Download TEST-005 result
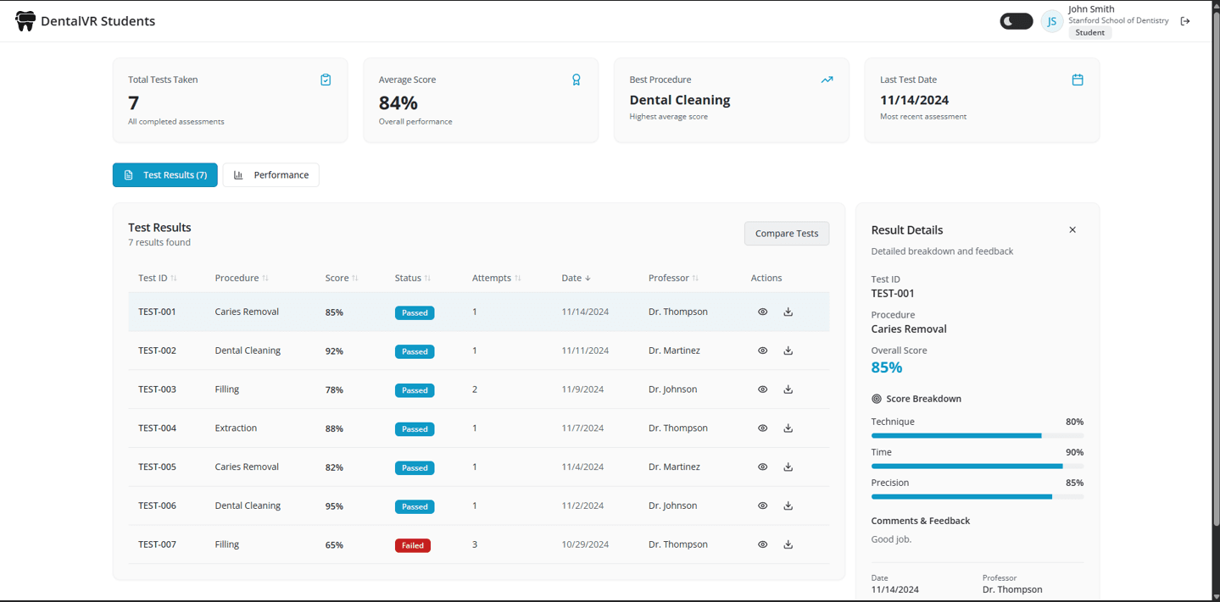 point(788,467)
